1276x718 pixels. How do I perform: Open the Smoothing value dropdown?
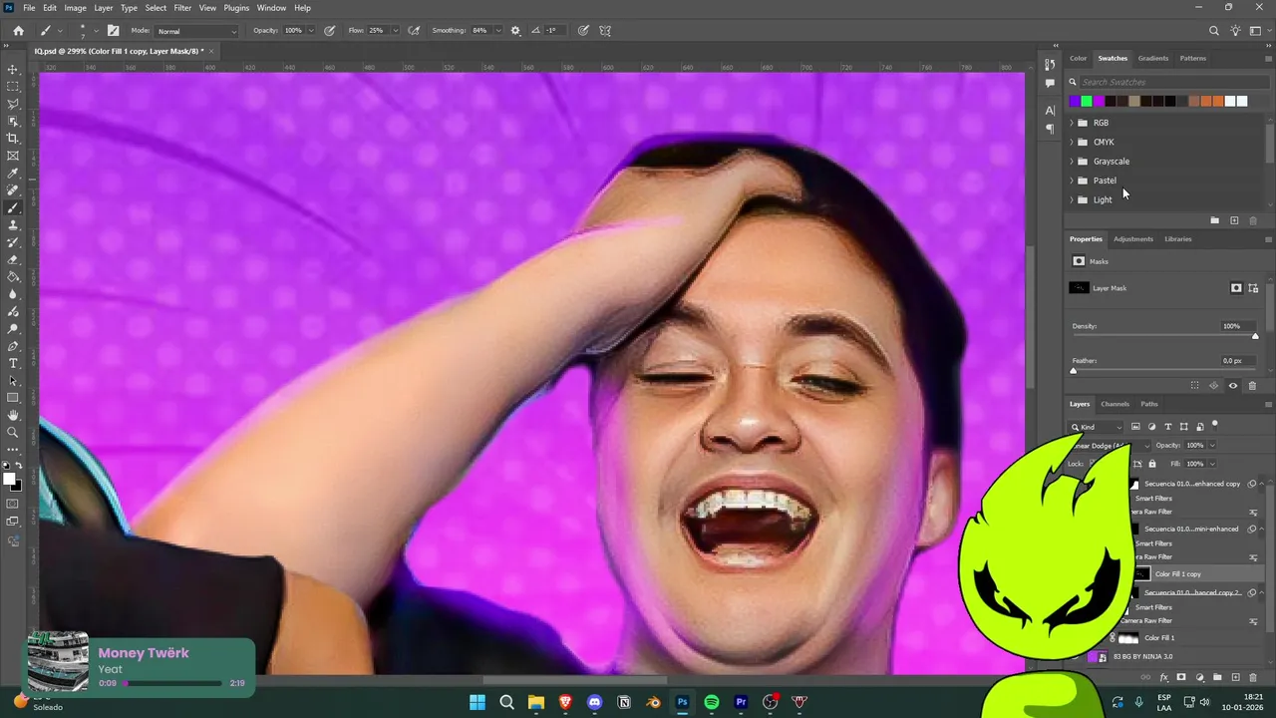498,31
